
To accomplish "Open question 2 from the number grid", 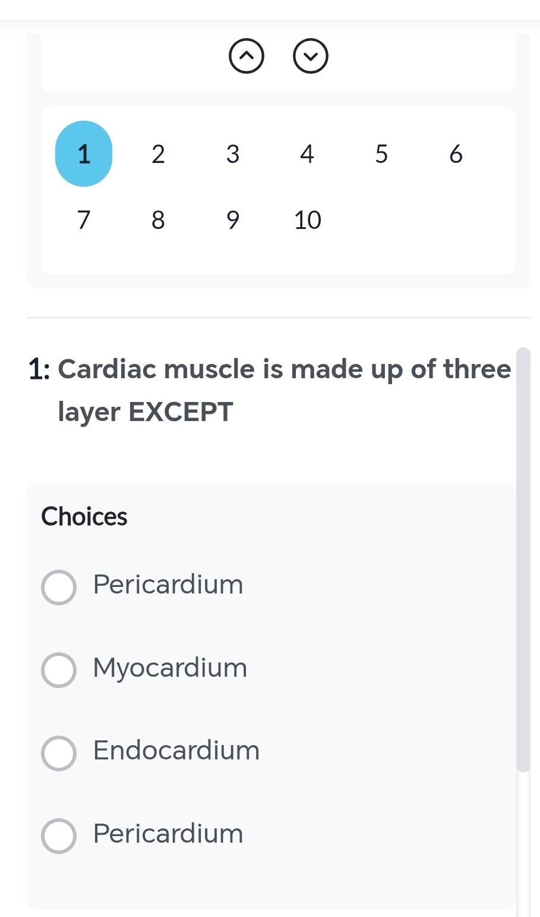I will 158,154.
